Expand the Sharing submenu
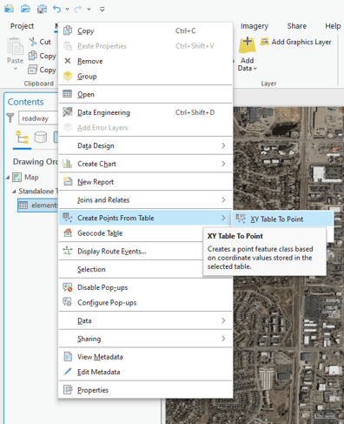Viewport: 344px width, 424px height. point(145,339)
